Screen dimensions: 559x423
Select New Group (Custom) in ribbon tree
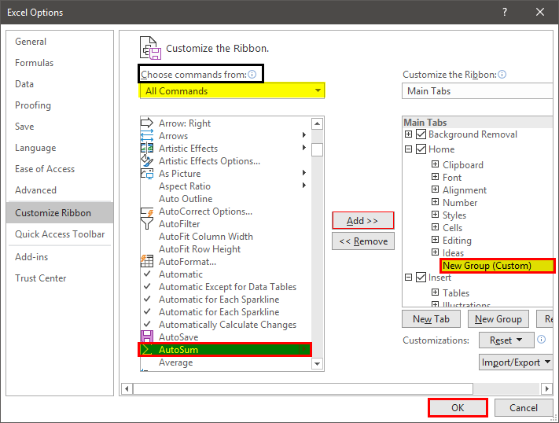[x=497, y=266]
